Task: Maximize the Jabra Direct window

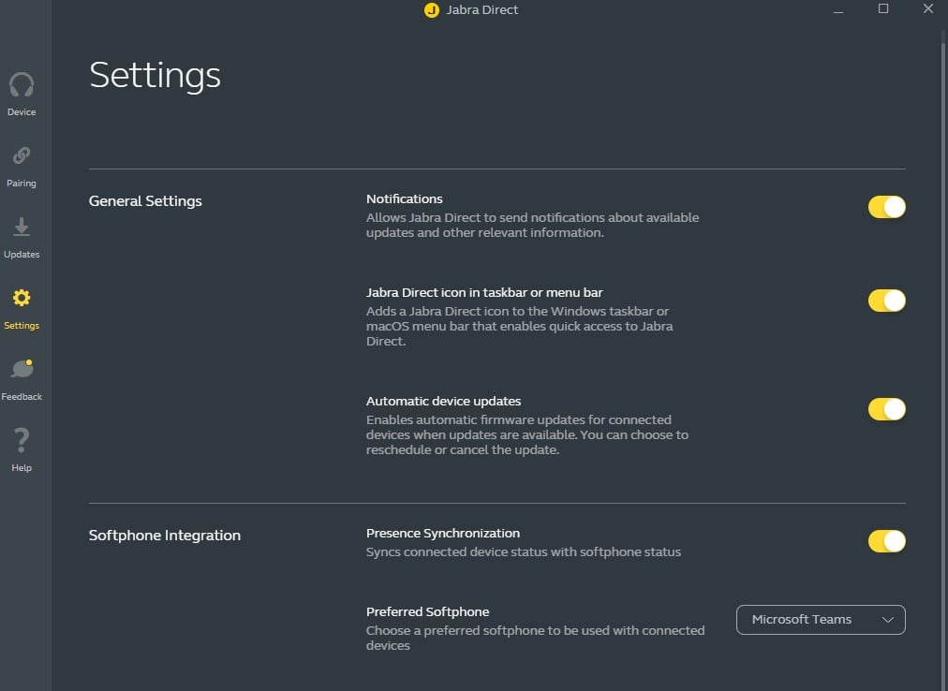Action: point(882,9)
